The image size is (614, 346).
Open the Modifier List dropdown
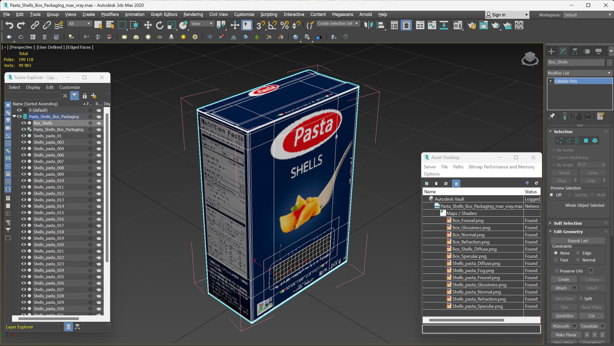click(579, 73)
